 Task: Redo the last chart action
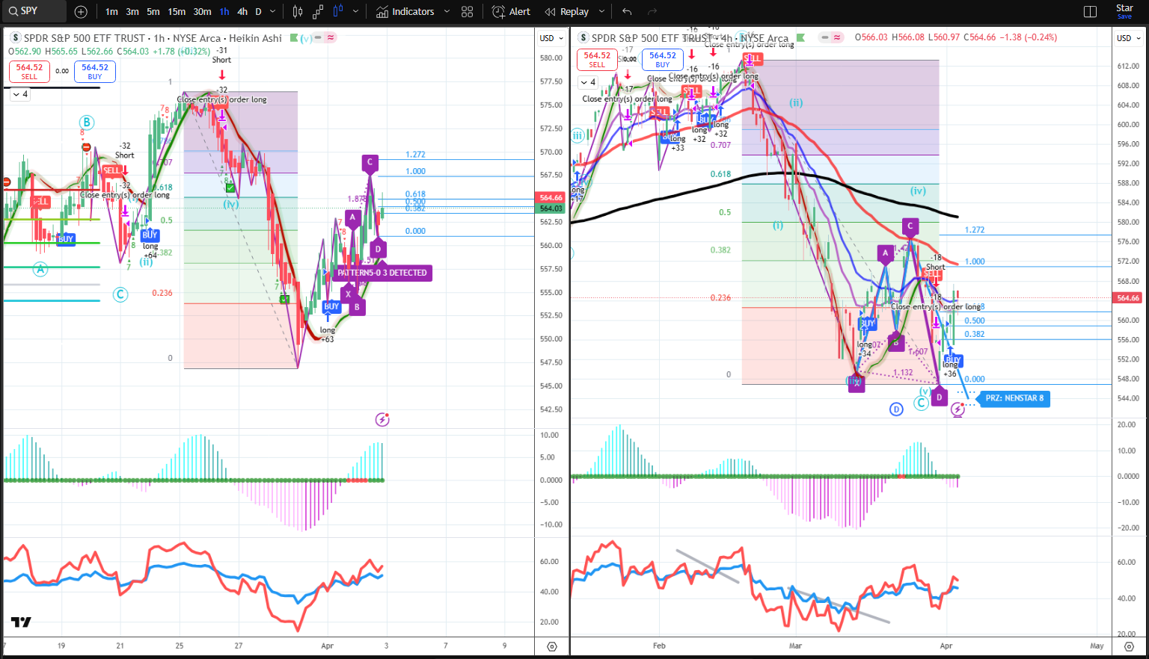[x=652, y=12]
